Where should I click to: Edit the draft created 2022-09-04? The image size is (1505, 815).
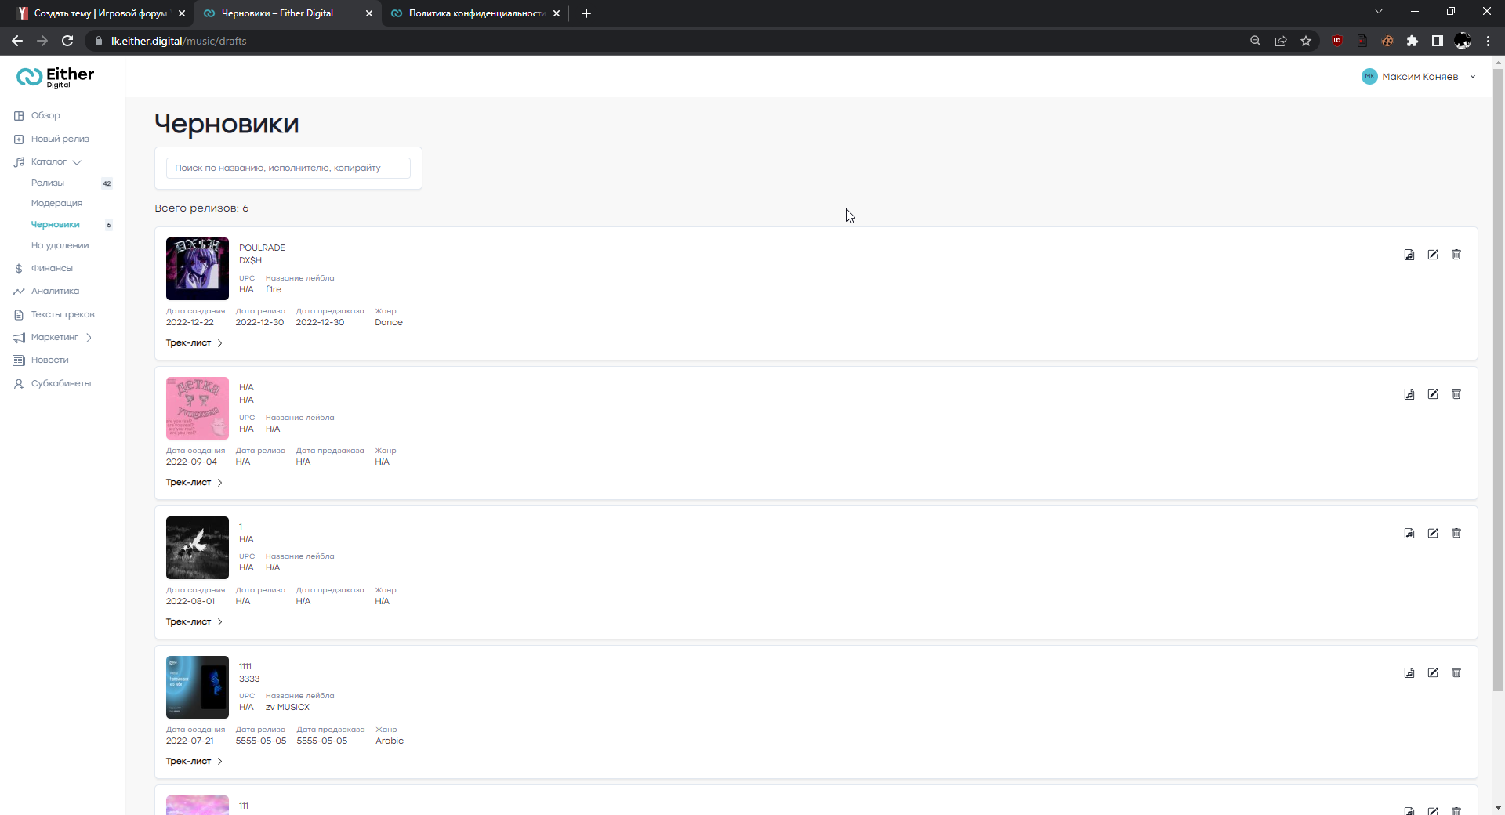pos(1433,394)
